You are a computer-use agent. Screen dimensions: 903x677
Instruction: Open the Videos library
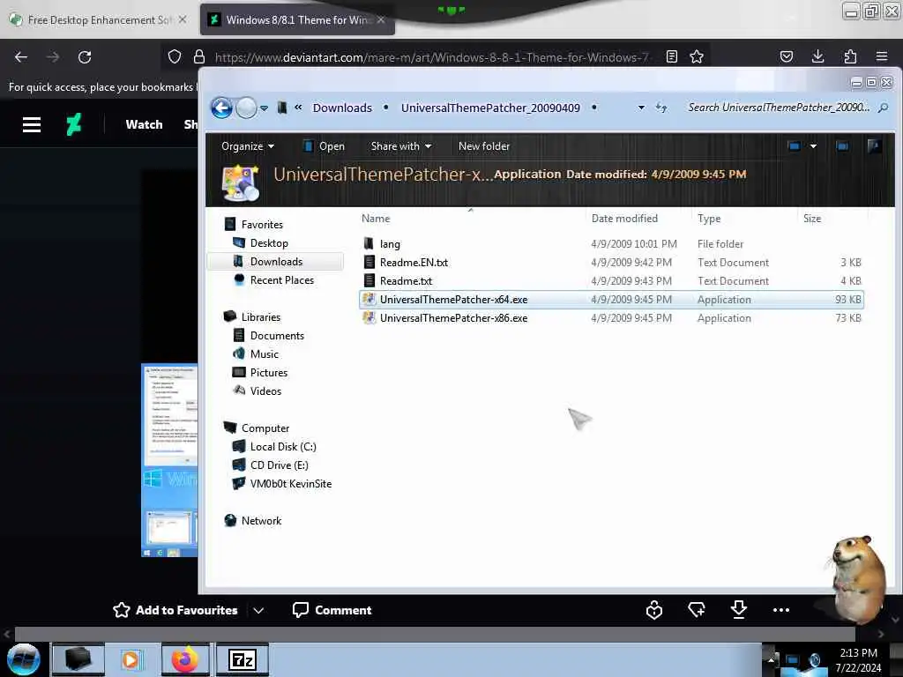[265, 391]
